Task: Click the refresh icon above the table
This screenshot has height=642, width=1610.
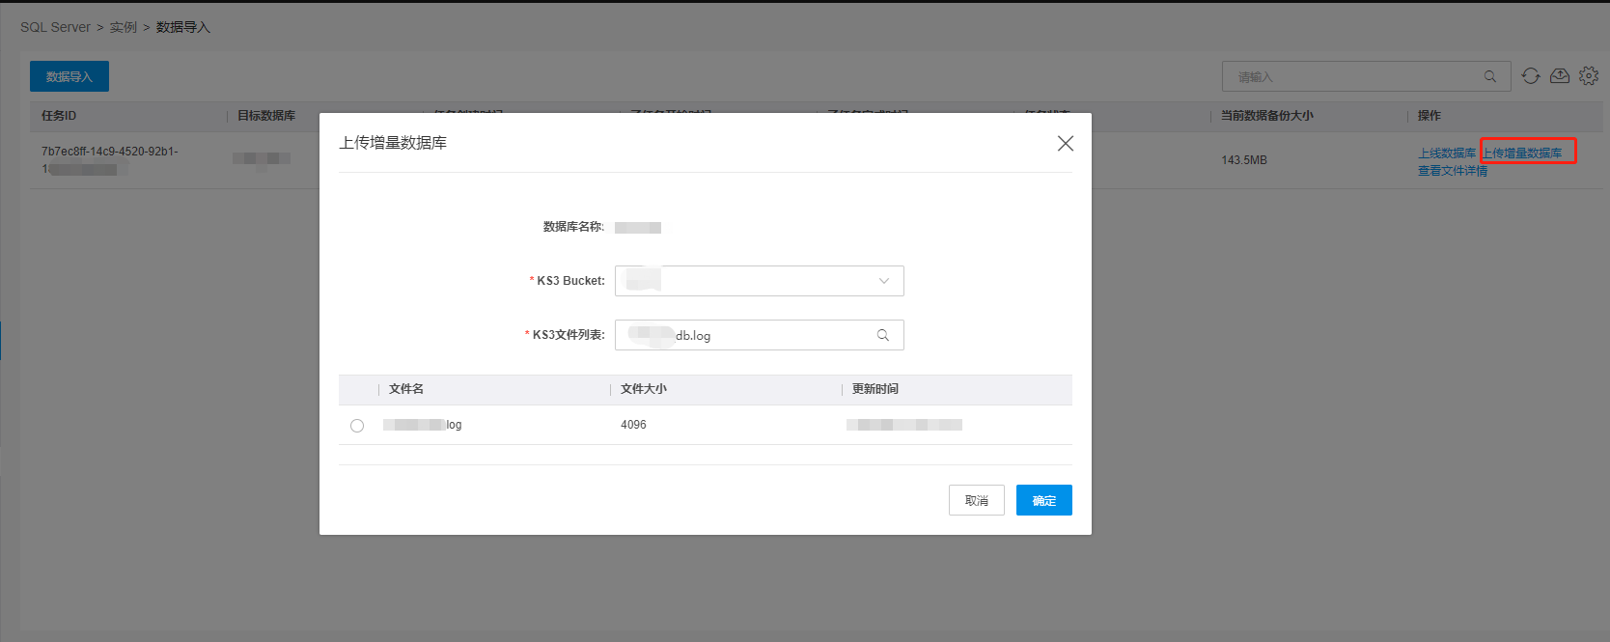Action: point(1530,76)
